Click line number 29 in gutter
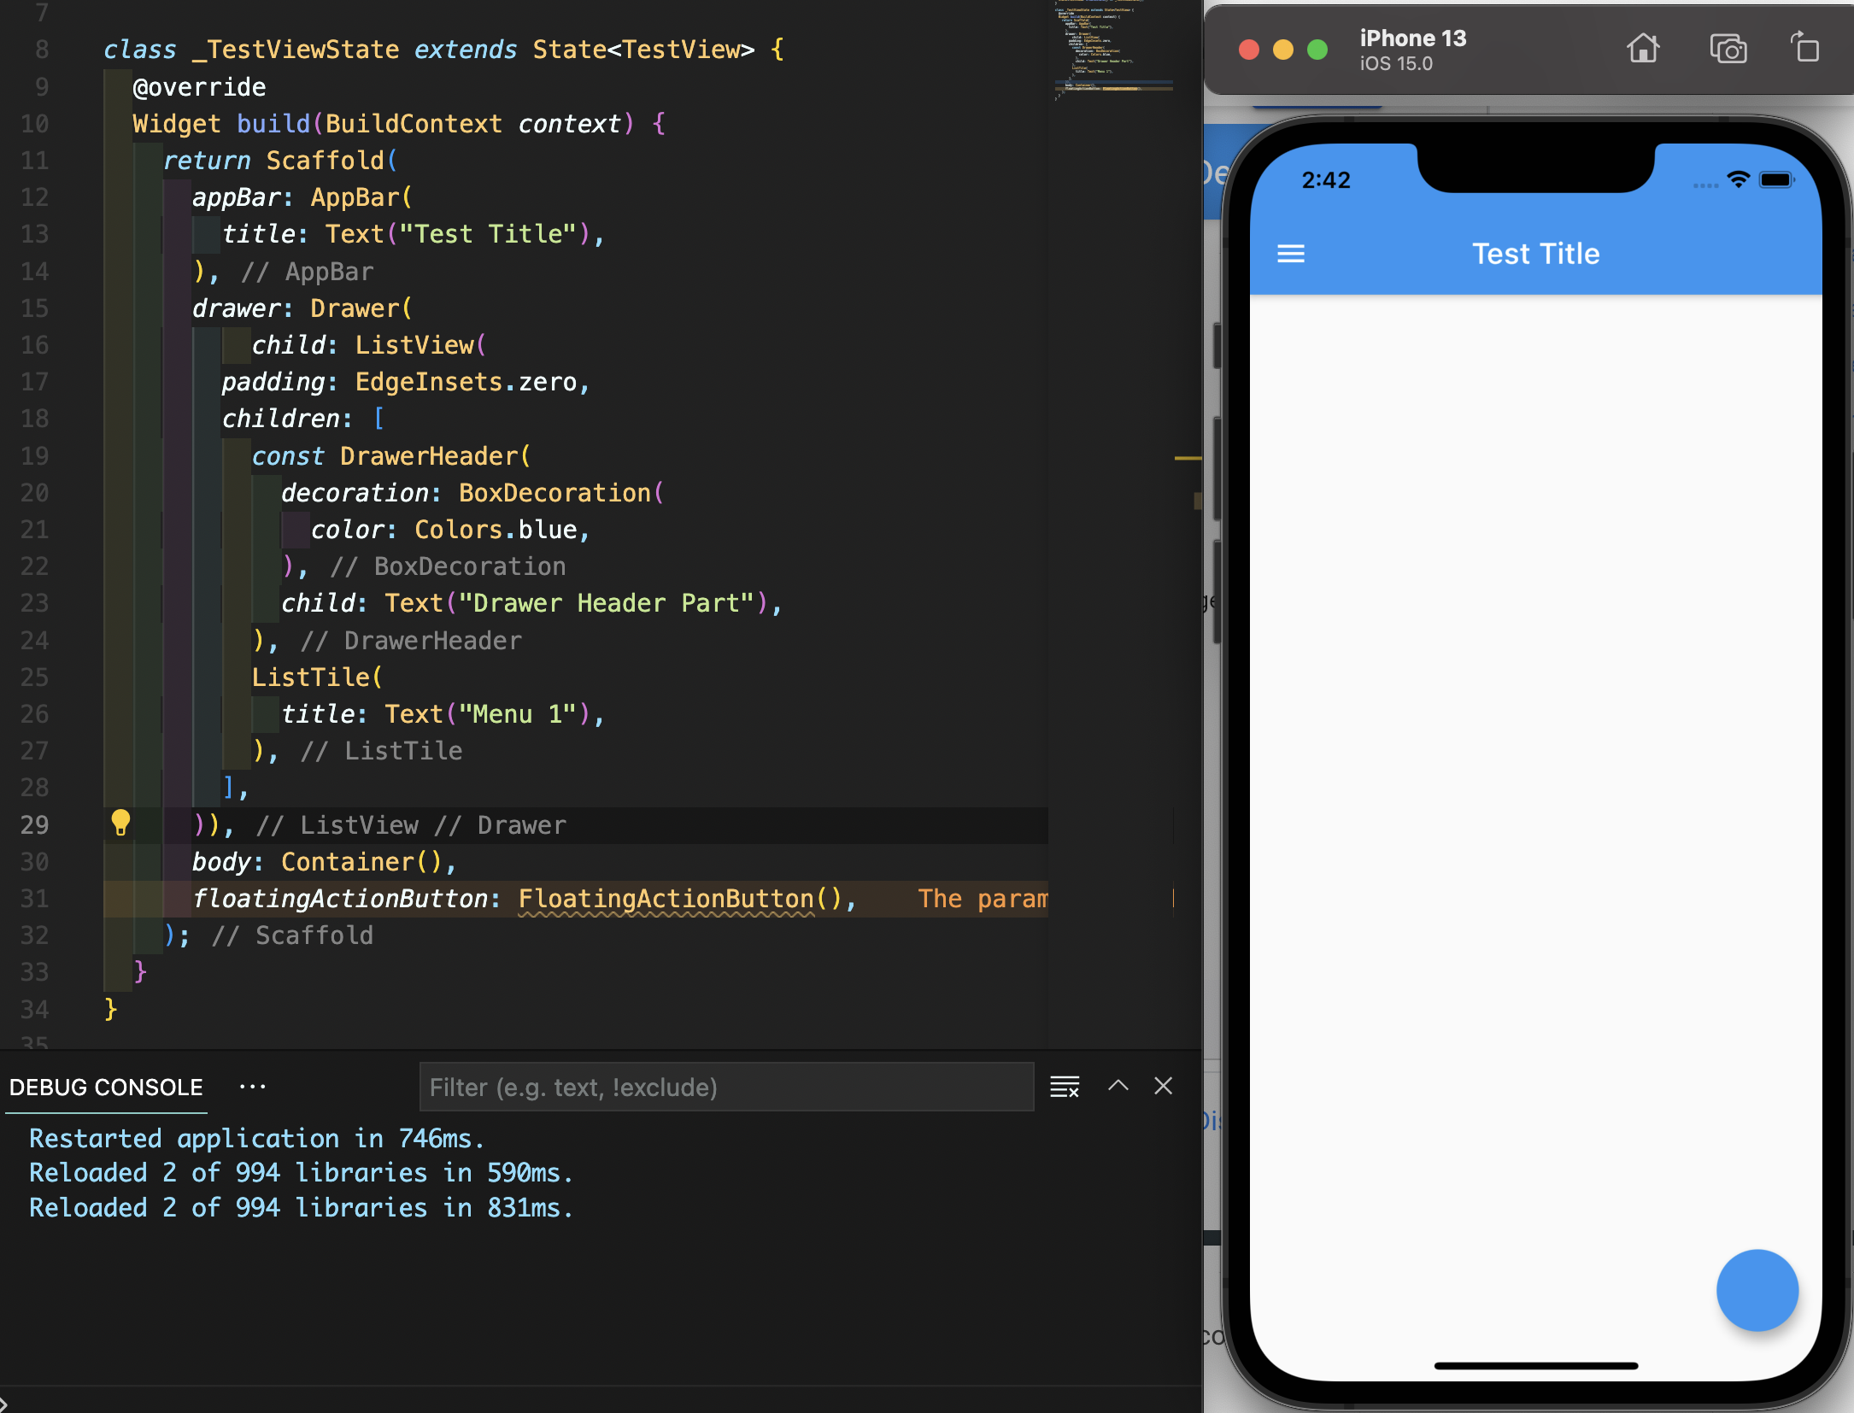 [x=35, y=825]
